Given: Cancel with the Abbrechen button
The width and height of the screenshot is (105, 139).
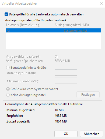Looking at the screenshot, I should (x=92, y=134).
